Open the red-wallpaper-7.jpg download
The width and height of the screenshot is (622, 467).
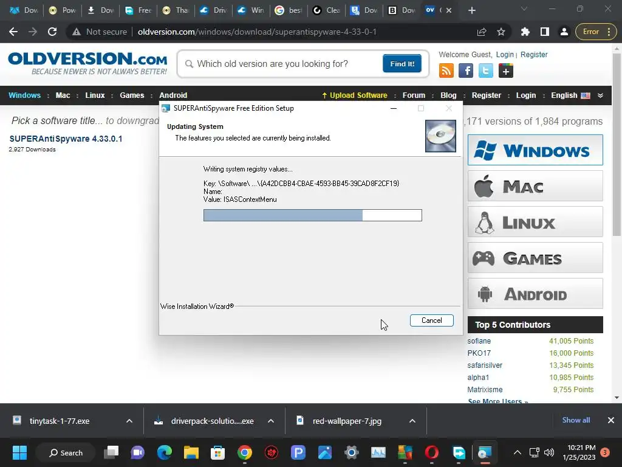(x=347, y=421)
